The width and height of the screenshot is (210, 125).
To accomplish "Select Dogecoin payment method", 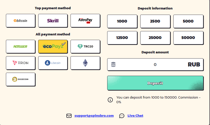I will (21, 79).
